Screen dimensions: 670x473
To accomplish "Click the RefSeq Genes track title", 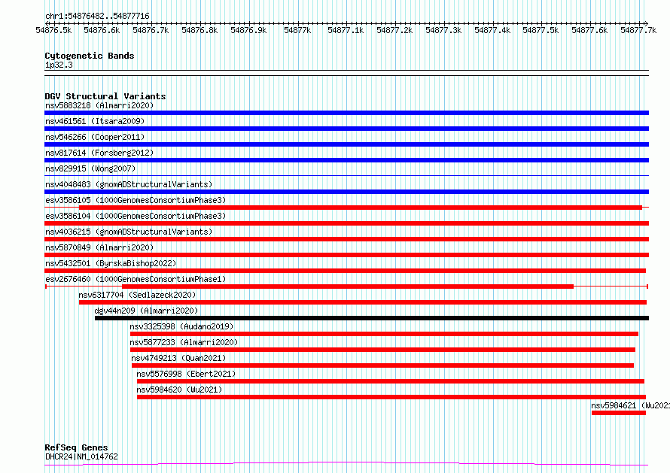I will [76, 448].
